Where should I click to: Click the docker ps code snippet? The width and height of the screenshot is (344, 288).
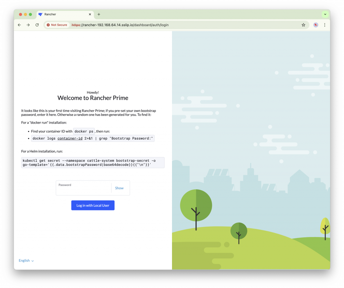[x=84, y=131]
